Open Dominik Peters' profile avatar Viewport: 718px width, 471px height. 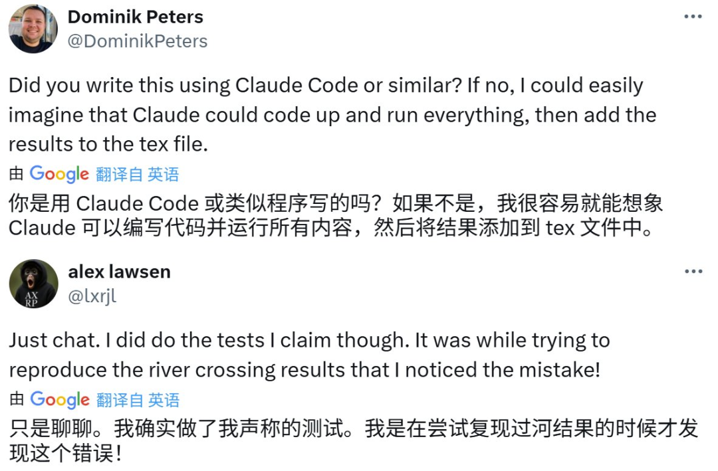tap(33, 29)
